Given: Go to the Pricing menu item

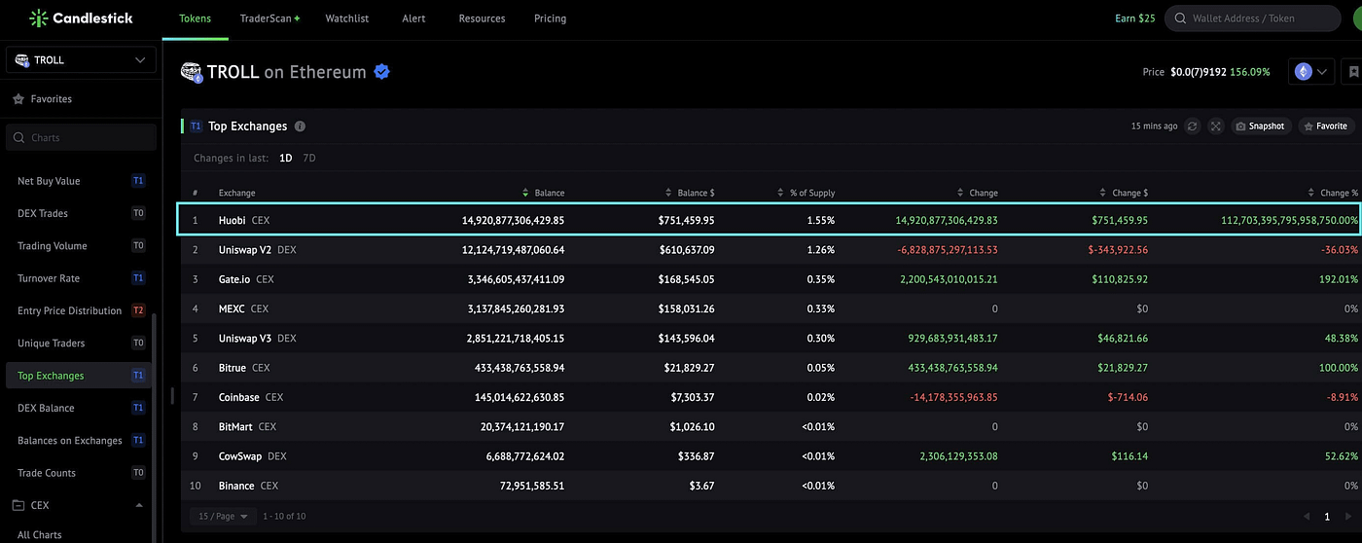Looking at the screenshot, I should coord(550,18).
